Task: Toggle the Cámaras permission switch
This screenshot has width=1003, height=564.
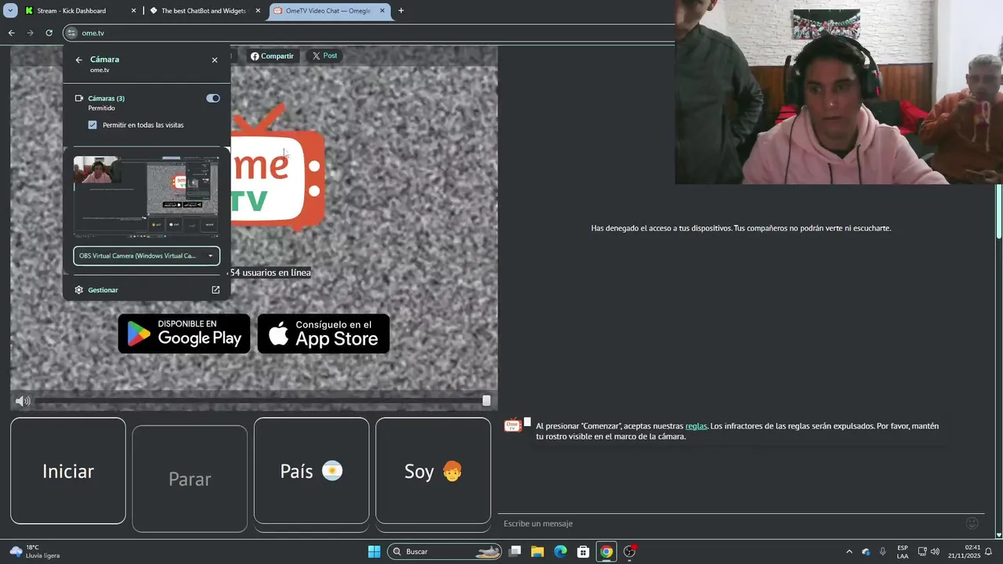Action: (x=213, y=99)
